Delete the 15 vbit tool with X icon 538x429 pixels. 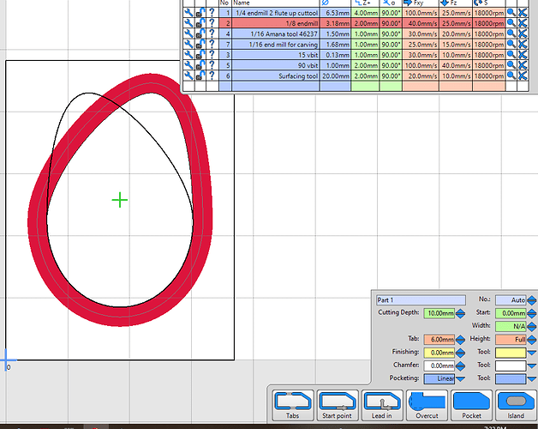tap(523, 55)
